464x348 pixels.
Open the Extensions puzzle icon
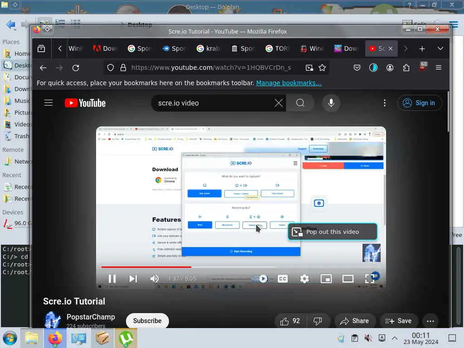point(406,68)
